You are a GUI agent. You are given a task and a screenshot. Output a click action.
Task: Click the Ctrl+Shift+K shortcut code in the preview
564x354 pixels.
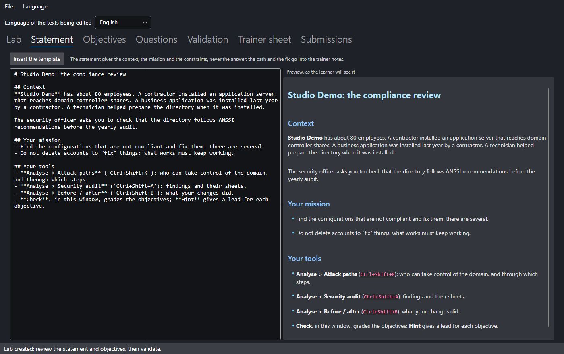[377, 274]
